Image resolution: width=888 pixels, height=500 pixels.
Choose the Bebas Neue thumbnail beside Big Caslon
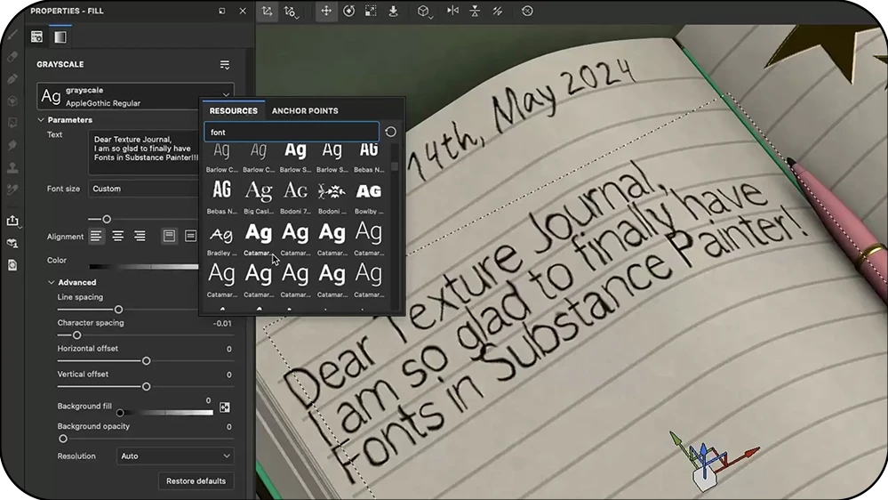tap(221, 197)
